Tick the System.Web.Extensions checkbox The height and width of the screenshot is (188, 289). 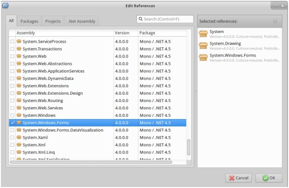(x=12, y=85)
